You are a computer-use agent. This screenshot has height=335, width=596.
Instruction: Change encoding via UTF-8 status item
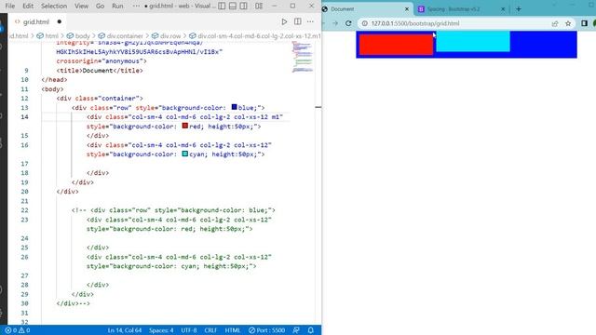pos(189,330)
